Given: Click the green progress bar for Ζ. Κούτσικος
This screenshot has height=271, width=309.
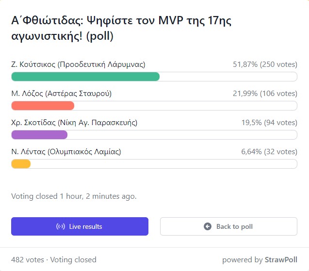Looking at the screenshot, I should [85, 77].
